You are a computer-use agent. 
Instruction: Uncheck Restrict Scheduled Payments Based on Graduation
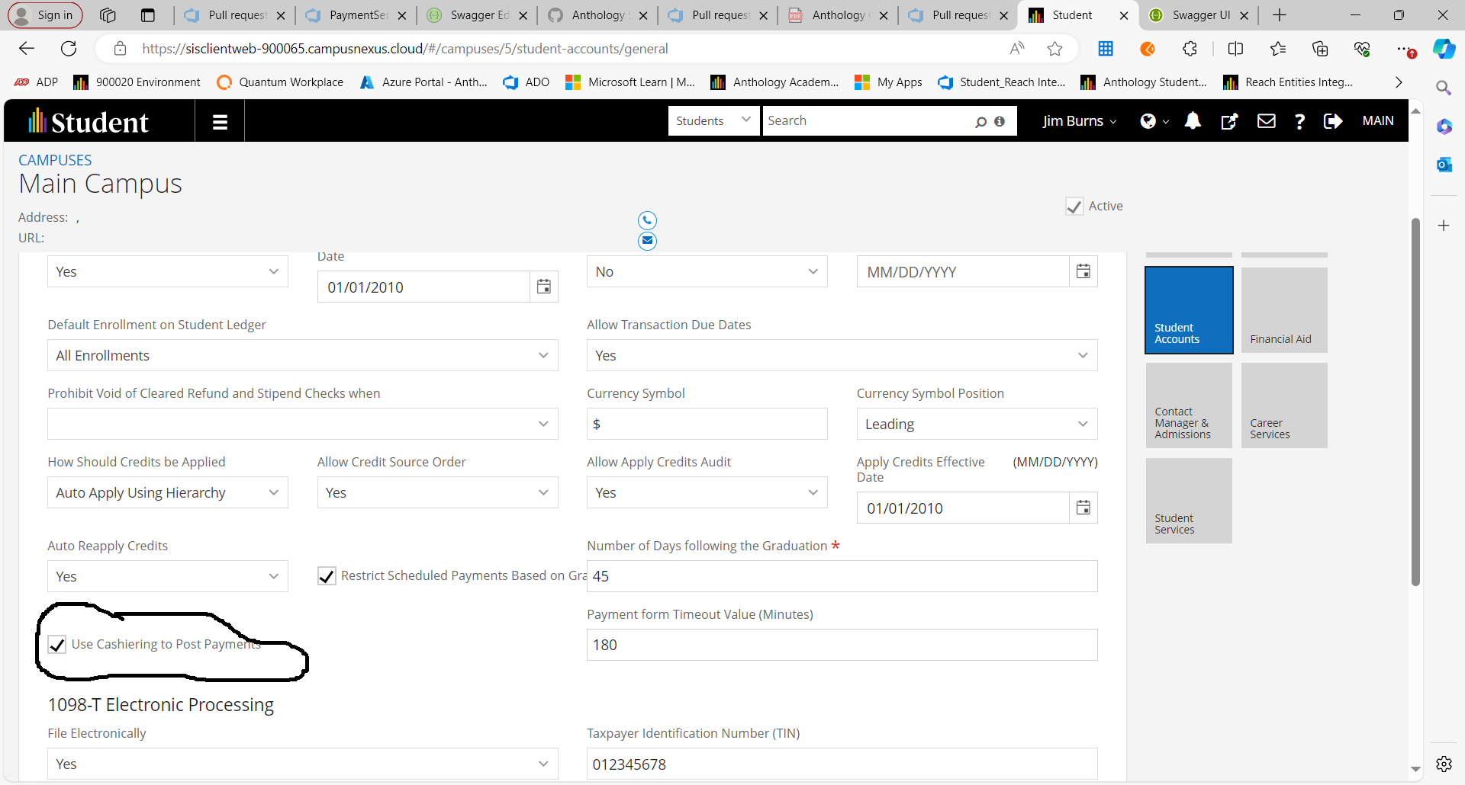(327, 576)
